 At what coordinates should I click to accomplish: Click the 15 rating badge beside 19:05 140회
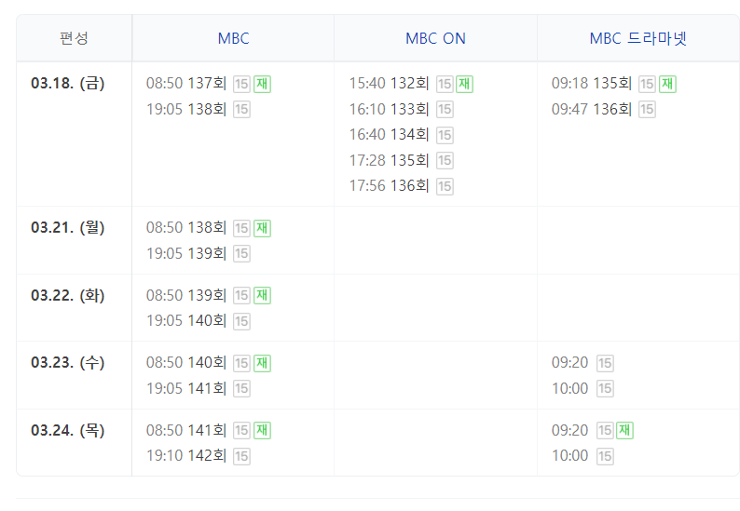click(x=241, y=321)
